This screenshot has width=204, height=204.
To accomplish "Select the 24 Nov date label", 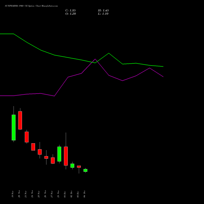I will click(32, 194).
